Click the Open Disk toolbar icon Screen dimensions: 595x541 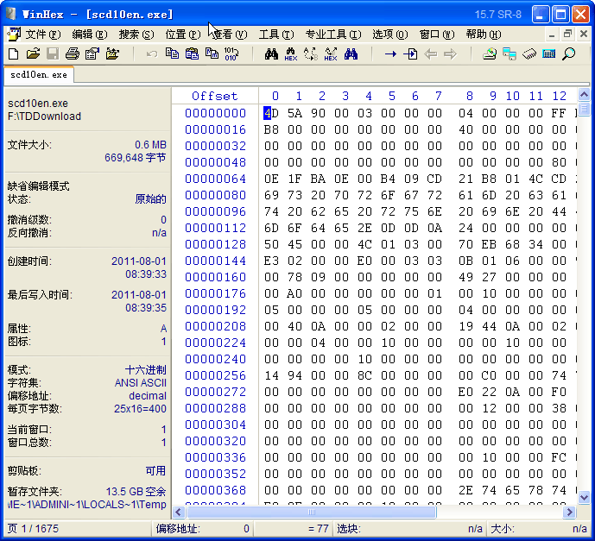490,54
